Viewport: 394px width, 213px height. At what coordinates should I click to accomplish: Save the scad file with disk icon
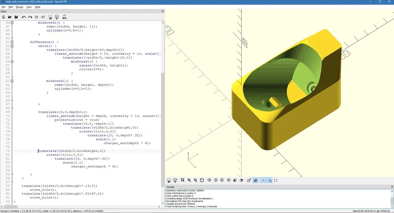[16, 17]
